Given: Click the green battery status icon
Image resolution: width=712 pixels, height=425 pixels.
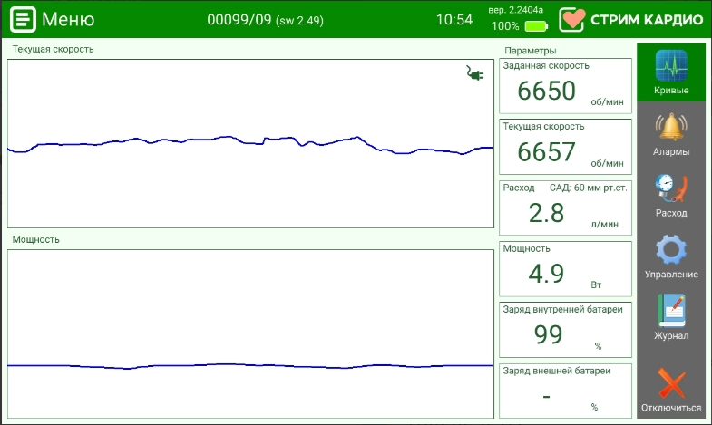Looking at the screenshot, I should click(x=536, y=26).
